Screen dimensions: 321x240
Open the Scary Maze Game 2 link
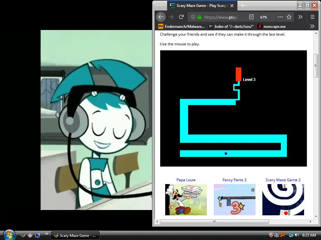[x=283, y=180]
